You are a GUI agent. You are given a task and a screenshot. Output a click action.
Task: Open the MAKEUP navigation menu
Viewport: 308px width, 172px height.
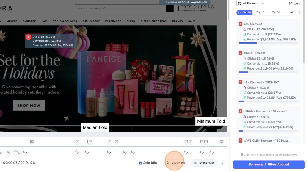point(12,21)
